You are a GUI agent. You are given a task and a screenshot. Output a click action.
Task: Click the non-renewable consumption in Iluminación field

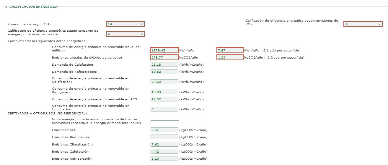click(164, 109)
